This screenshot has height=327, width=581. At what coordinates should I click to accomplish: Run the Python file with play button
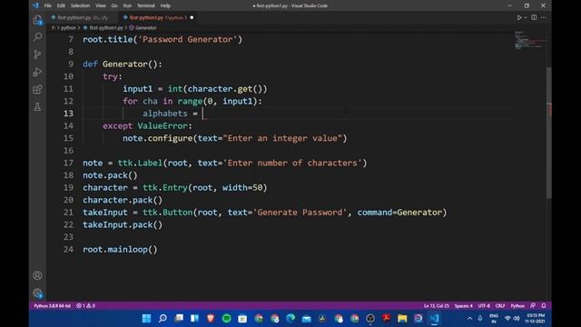519,17
